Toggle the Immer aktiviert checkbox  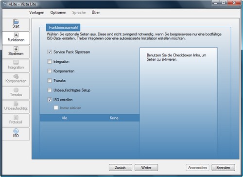pos(56,108)
